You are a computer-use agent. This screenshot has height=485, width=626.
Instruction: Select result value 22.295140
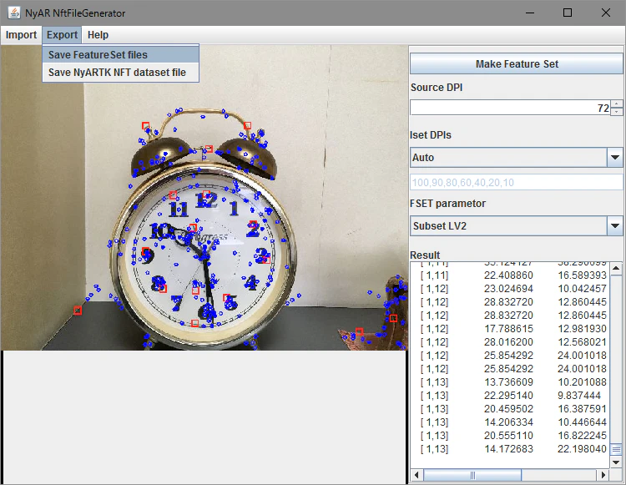pos(508,396)
